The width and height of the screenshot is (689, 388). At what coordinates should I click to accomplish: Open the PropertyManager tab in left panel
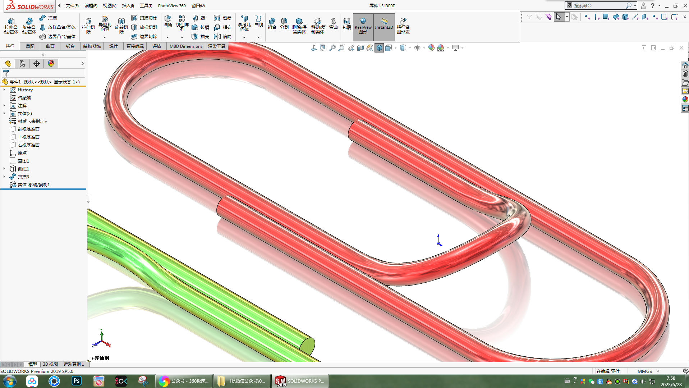[22, 64]
